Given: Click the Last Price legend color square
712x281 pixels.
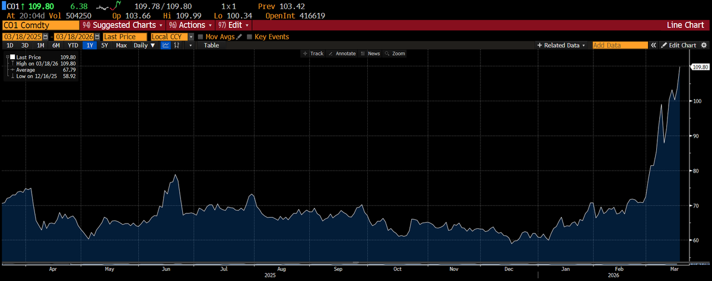Looking at the screenshot, I should 12,57.
